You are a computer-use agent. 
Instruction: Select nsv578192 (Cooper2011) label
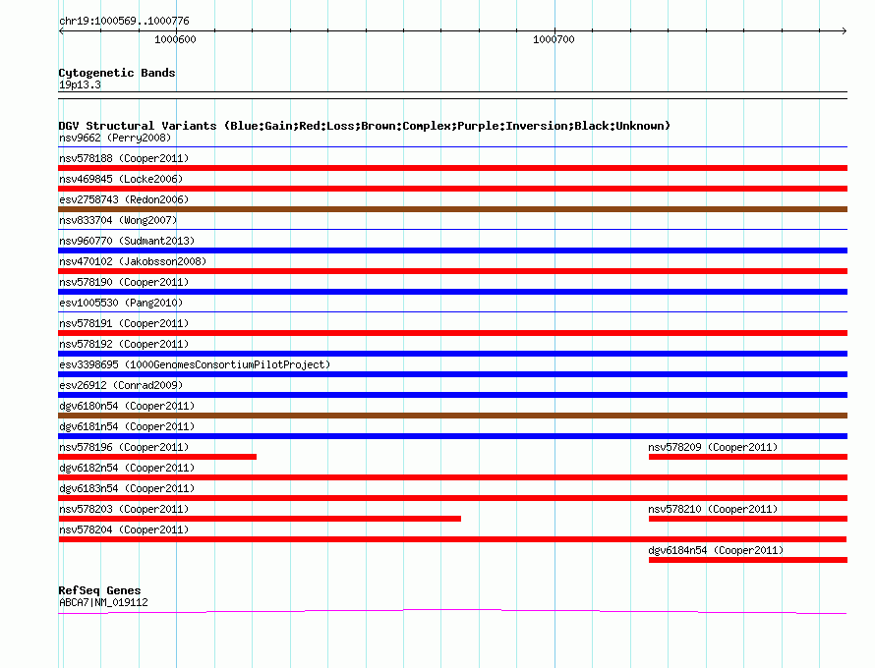(124, 344)
